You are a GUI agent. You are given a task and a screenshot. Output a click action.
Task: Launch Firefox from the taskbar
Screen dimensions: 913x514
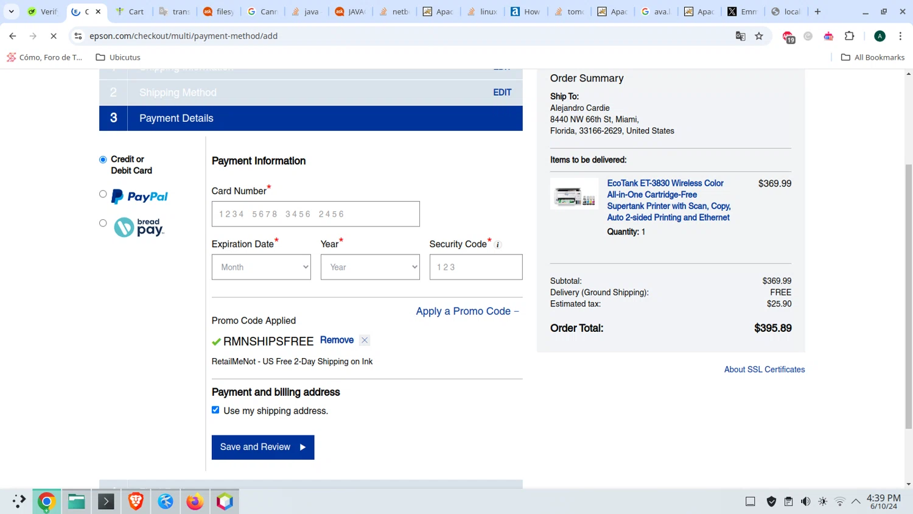(195, 501)
